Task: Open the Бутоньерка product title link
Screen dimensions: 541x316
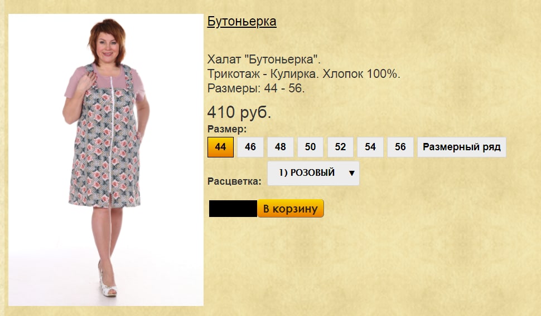Action: click(241, 21)
